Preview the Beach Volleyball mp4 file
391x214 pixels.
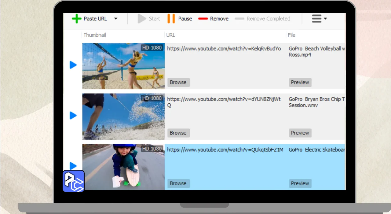pos(300,82)
